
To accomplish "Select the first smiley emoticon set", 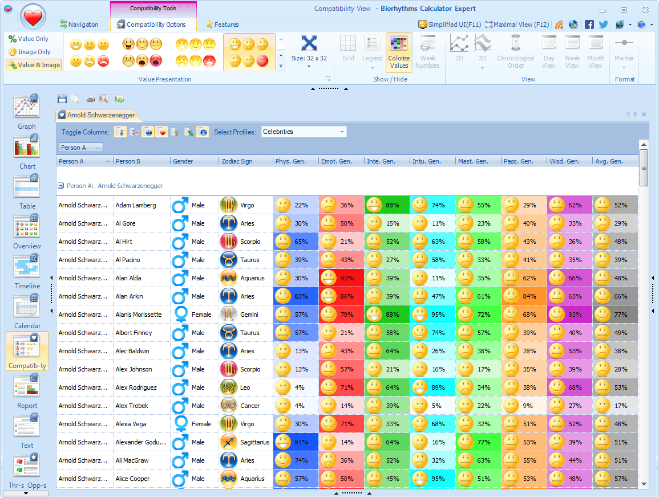I will [89, 52].
